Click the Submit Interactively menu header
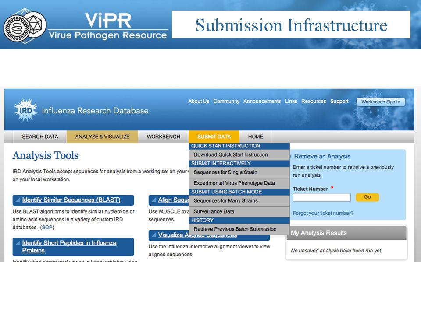The image size is (421, 315). tap(239, 163)
